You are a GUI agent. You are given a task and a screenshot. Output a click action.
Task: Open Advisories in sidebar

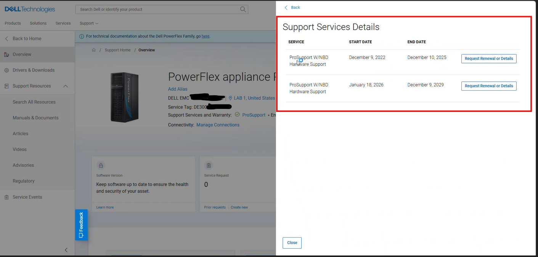point(23,165)
